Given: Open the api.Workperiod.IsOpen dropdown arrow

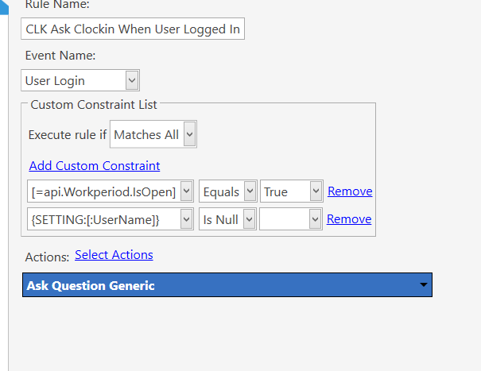Looking at the screenshot, I should (x=186, y=191).
